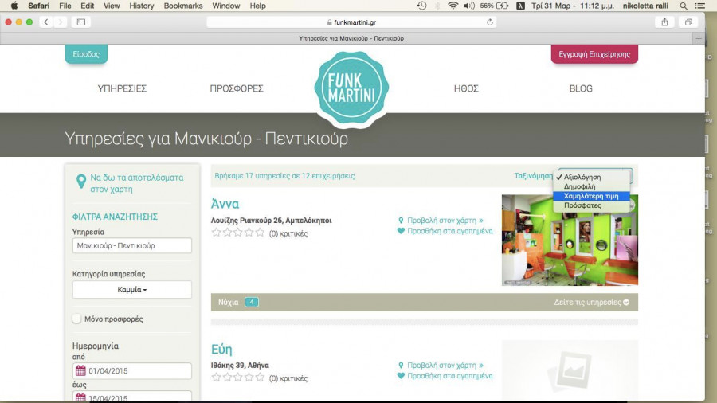The image size is (717, 403).
Task: Open the ΠΡΟΣΦΟΡΕΣ navigation item
Action: (237, 88)
